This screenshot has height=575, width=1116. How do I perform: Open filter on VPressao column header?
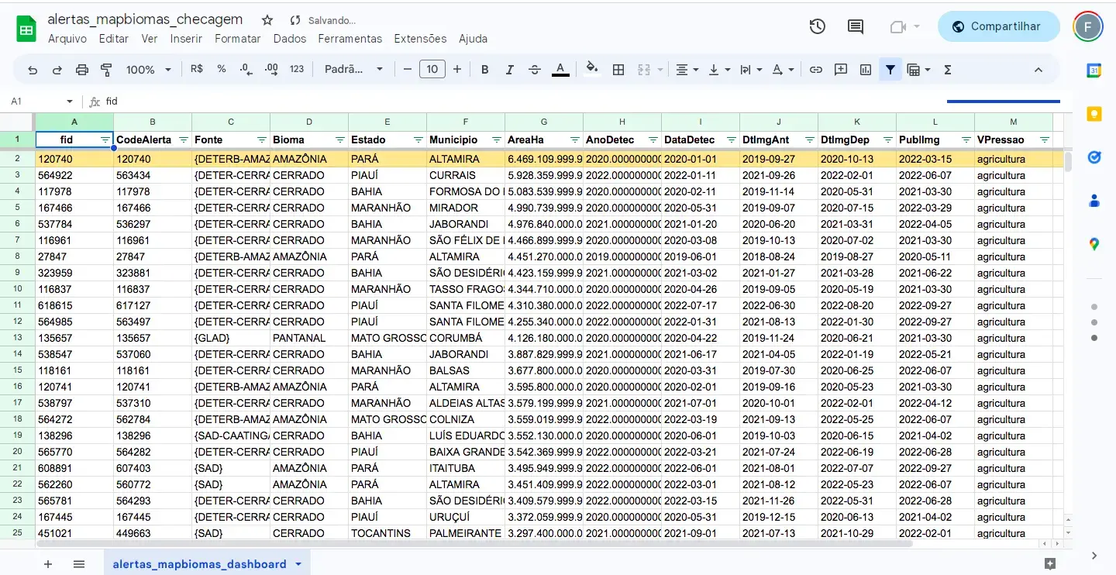[1044, 140]
